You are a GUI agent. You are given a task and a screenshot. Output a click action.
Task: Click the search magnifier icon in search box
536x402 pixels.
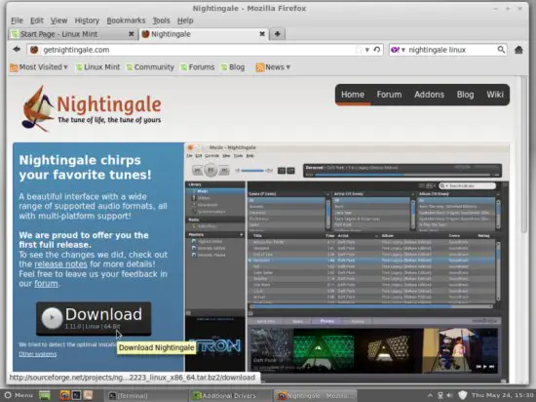(501, 50)
